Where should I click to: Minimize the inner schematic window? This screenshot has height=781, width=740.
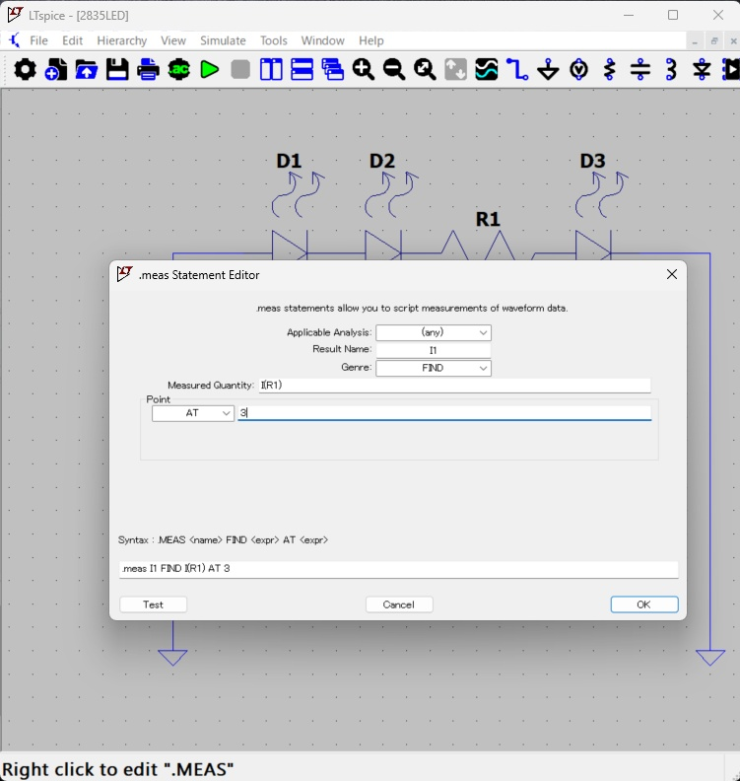695,41
